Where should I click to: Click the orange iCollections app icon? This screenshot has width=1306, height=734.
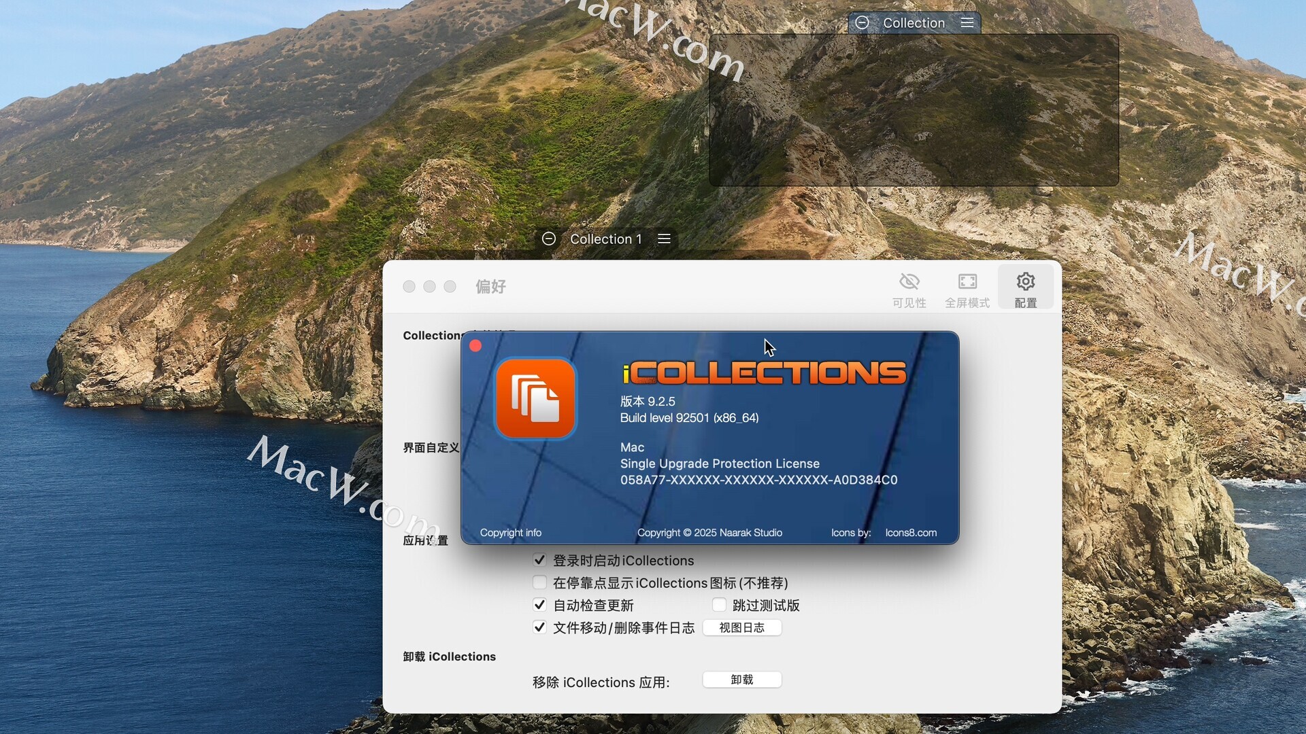tap(535, 398)
